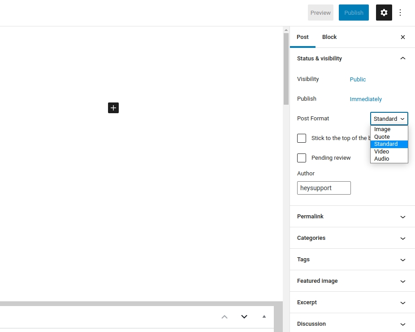Click the down chevron in bottom panel
Viewport: 415px width, 332px height.
click(244, 317)
